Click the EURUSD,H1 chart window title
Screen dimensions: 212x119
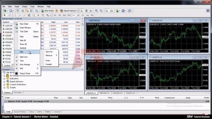(157, 20)
